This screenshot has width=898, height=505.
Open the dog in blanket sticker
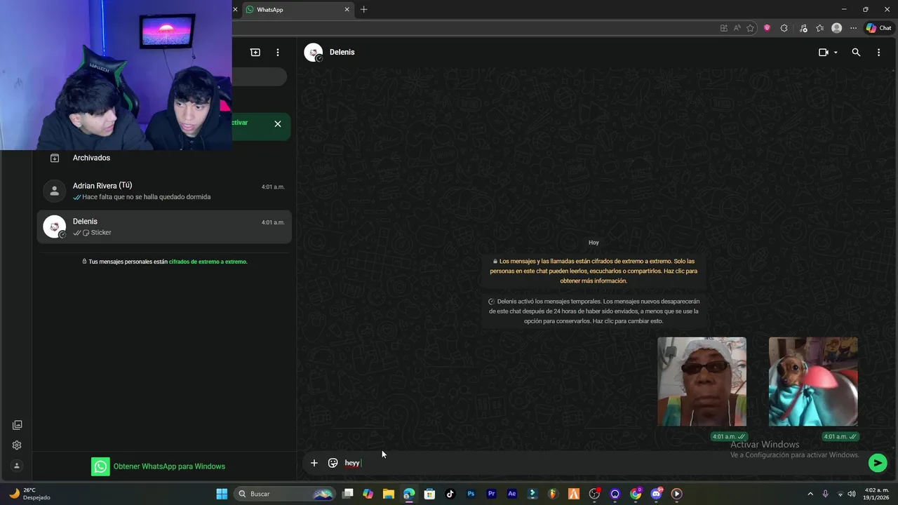click(813, 382)
